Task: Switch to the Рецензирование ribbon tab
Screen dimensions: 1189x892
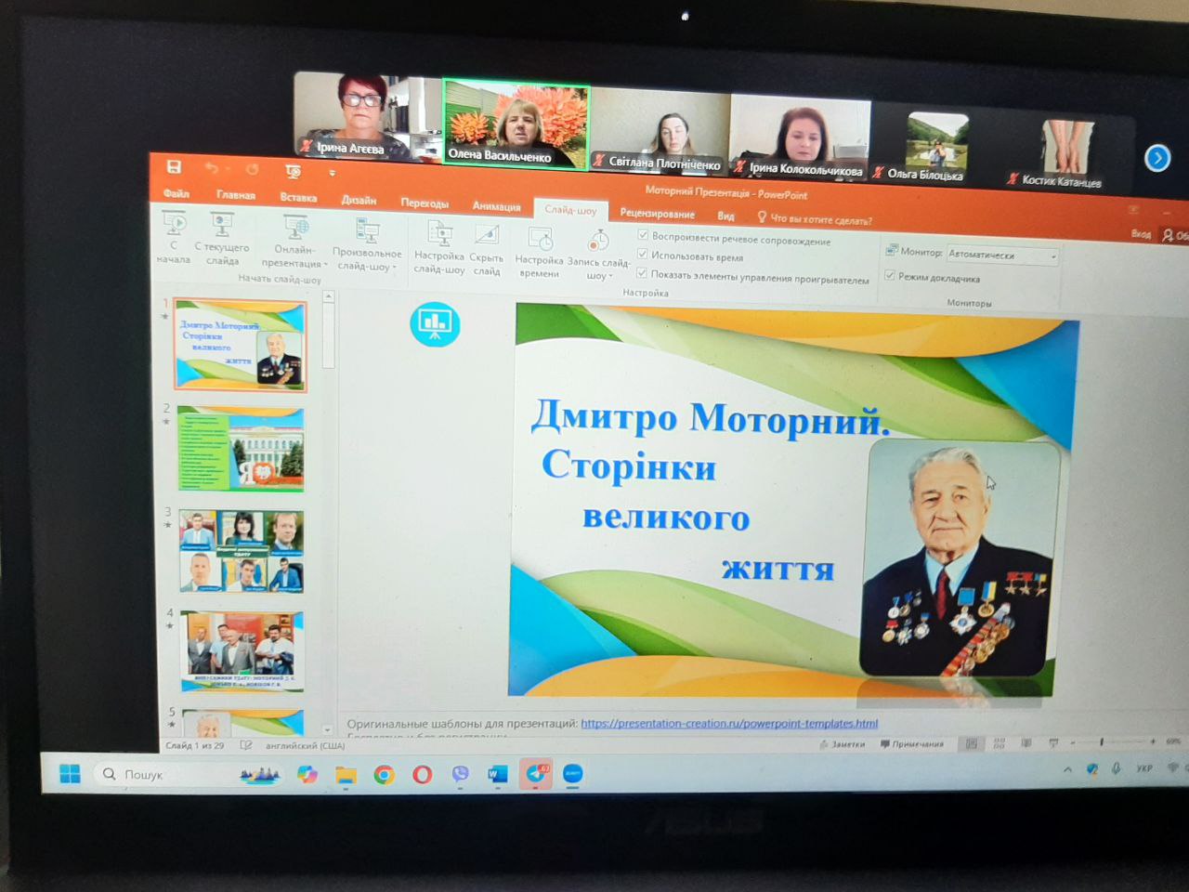Action: pyautogui.click(x=657, y=214)
